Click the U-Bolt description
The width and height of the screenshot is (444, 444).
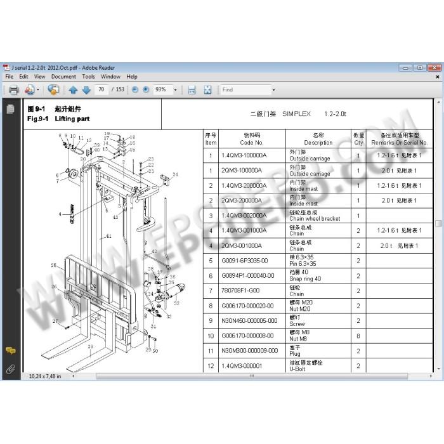click(x=297, y=369)
